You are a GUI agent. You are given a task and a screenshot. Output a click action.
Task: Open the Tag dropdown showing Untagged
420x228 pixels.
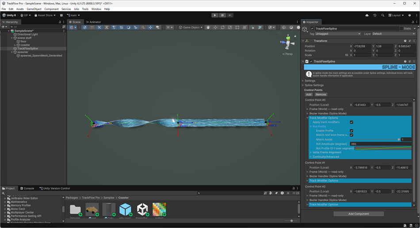click(338, 34)
